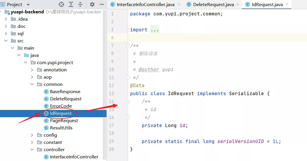Fold the class Javadoc comment at line 7
Viewport: 307px width, 161px height.
click(128, 46)
